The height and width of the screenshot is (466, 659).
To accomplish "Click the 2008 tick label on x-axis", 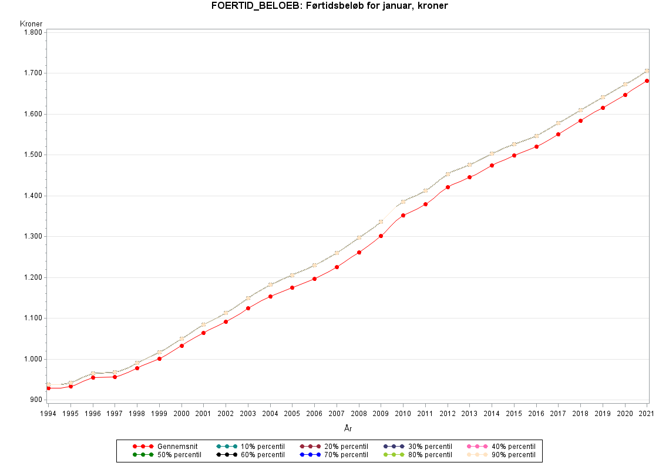I will (x=359, y=413).
